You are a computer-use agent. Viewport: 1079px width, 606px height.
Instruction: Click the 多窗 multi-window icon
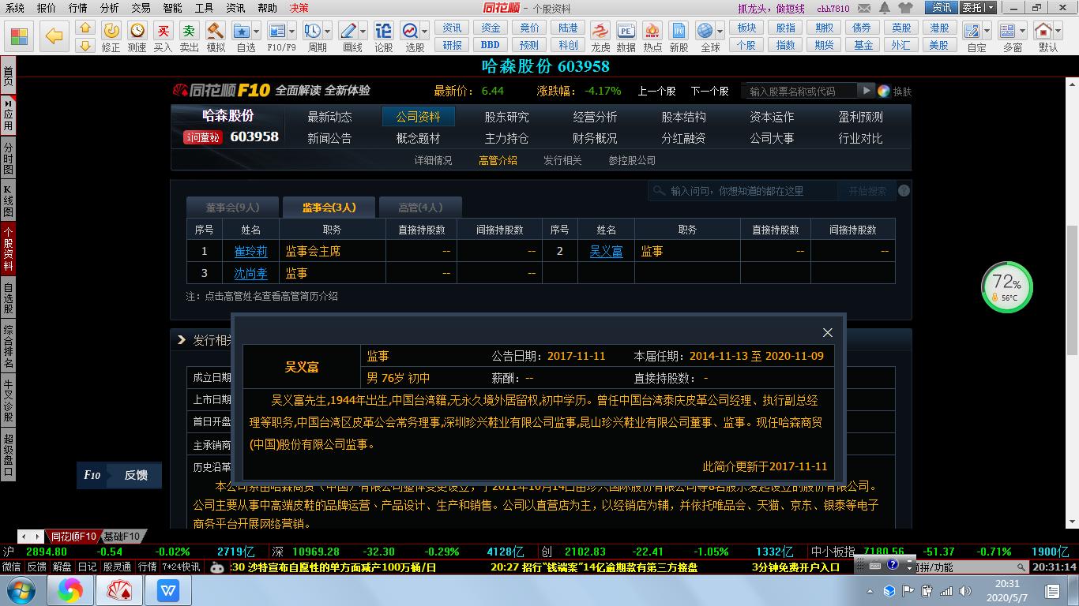1008,31
